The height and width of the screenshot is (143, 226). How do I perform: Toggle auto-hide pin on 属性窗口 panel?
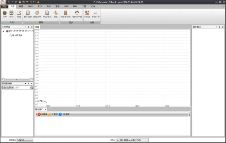[219, 27]
